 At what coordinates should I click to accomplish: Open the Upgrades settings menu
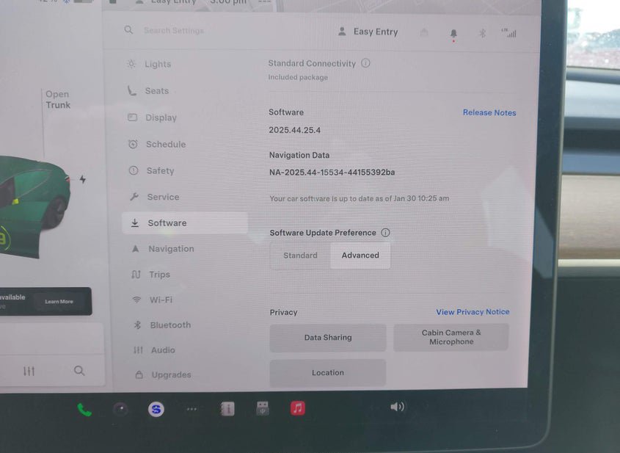click(x=164, y=374)
